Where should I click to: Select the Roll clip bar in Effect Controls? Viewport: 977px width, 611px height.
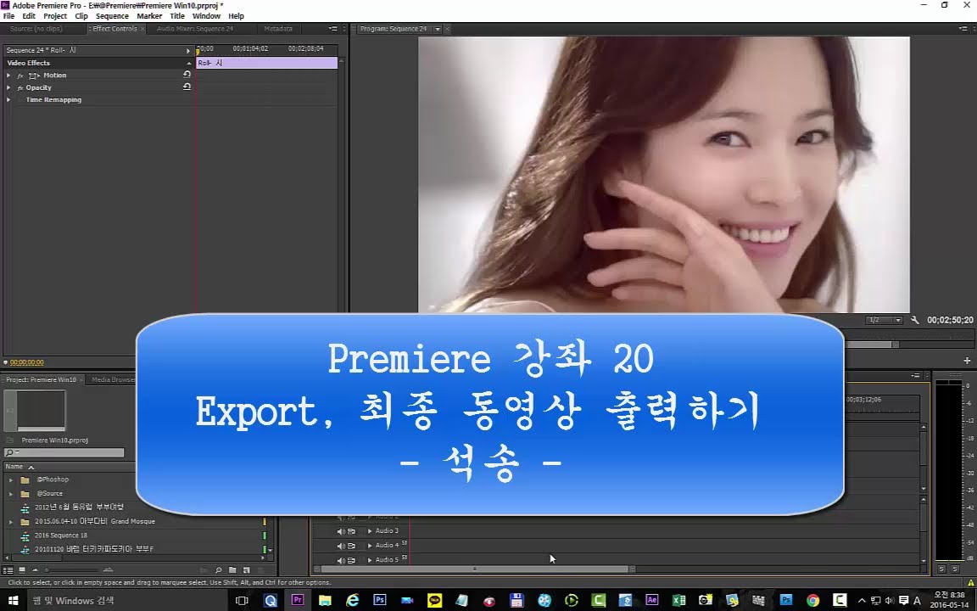[x=266, y=63]
